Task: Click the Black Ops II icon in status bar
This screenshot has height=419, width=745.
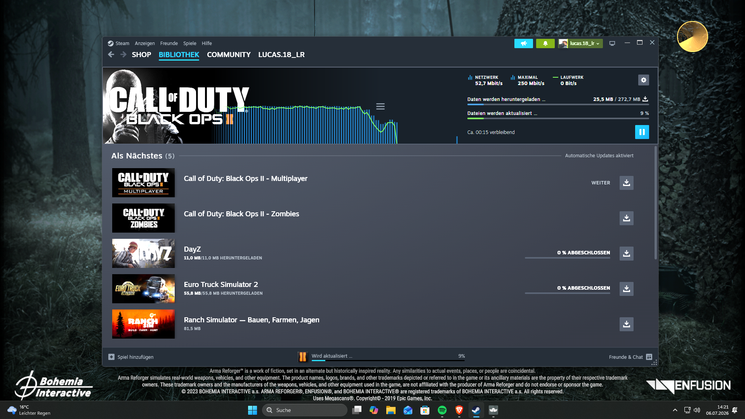Action: tap(302, 356)
